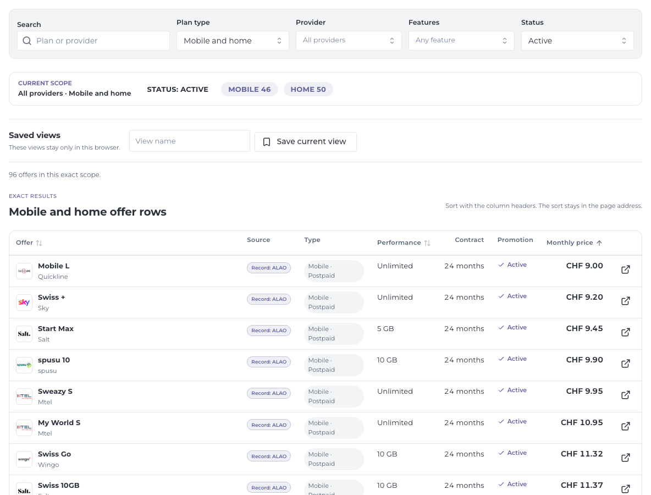The width and height of the screenshot is (651, 495).
Task: Select the MOBILE 46 scope chip
Action: coord(250,89)
